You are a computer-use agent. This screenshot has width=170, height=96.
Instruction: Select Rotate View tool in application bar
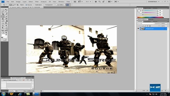[103, 2]
